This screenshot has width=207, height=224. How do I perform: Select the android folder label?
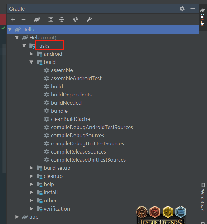(53, 54)
